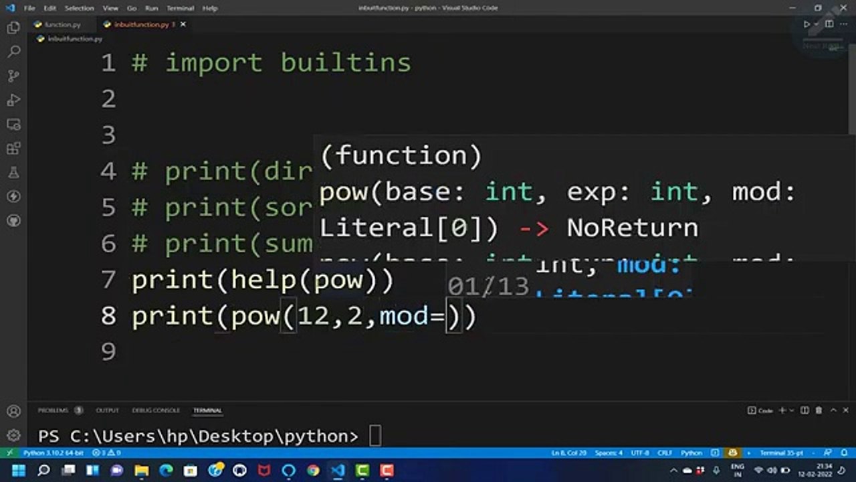Open the Search view in activity bar

pyautogui.click(x=13, y=52)
